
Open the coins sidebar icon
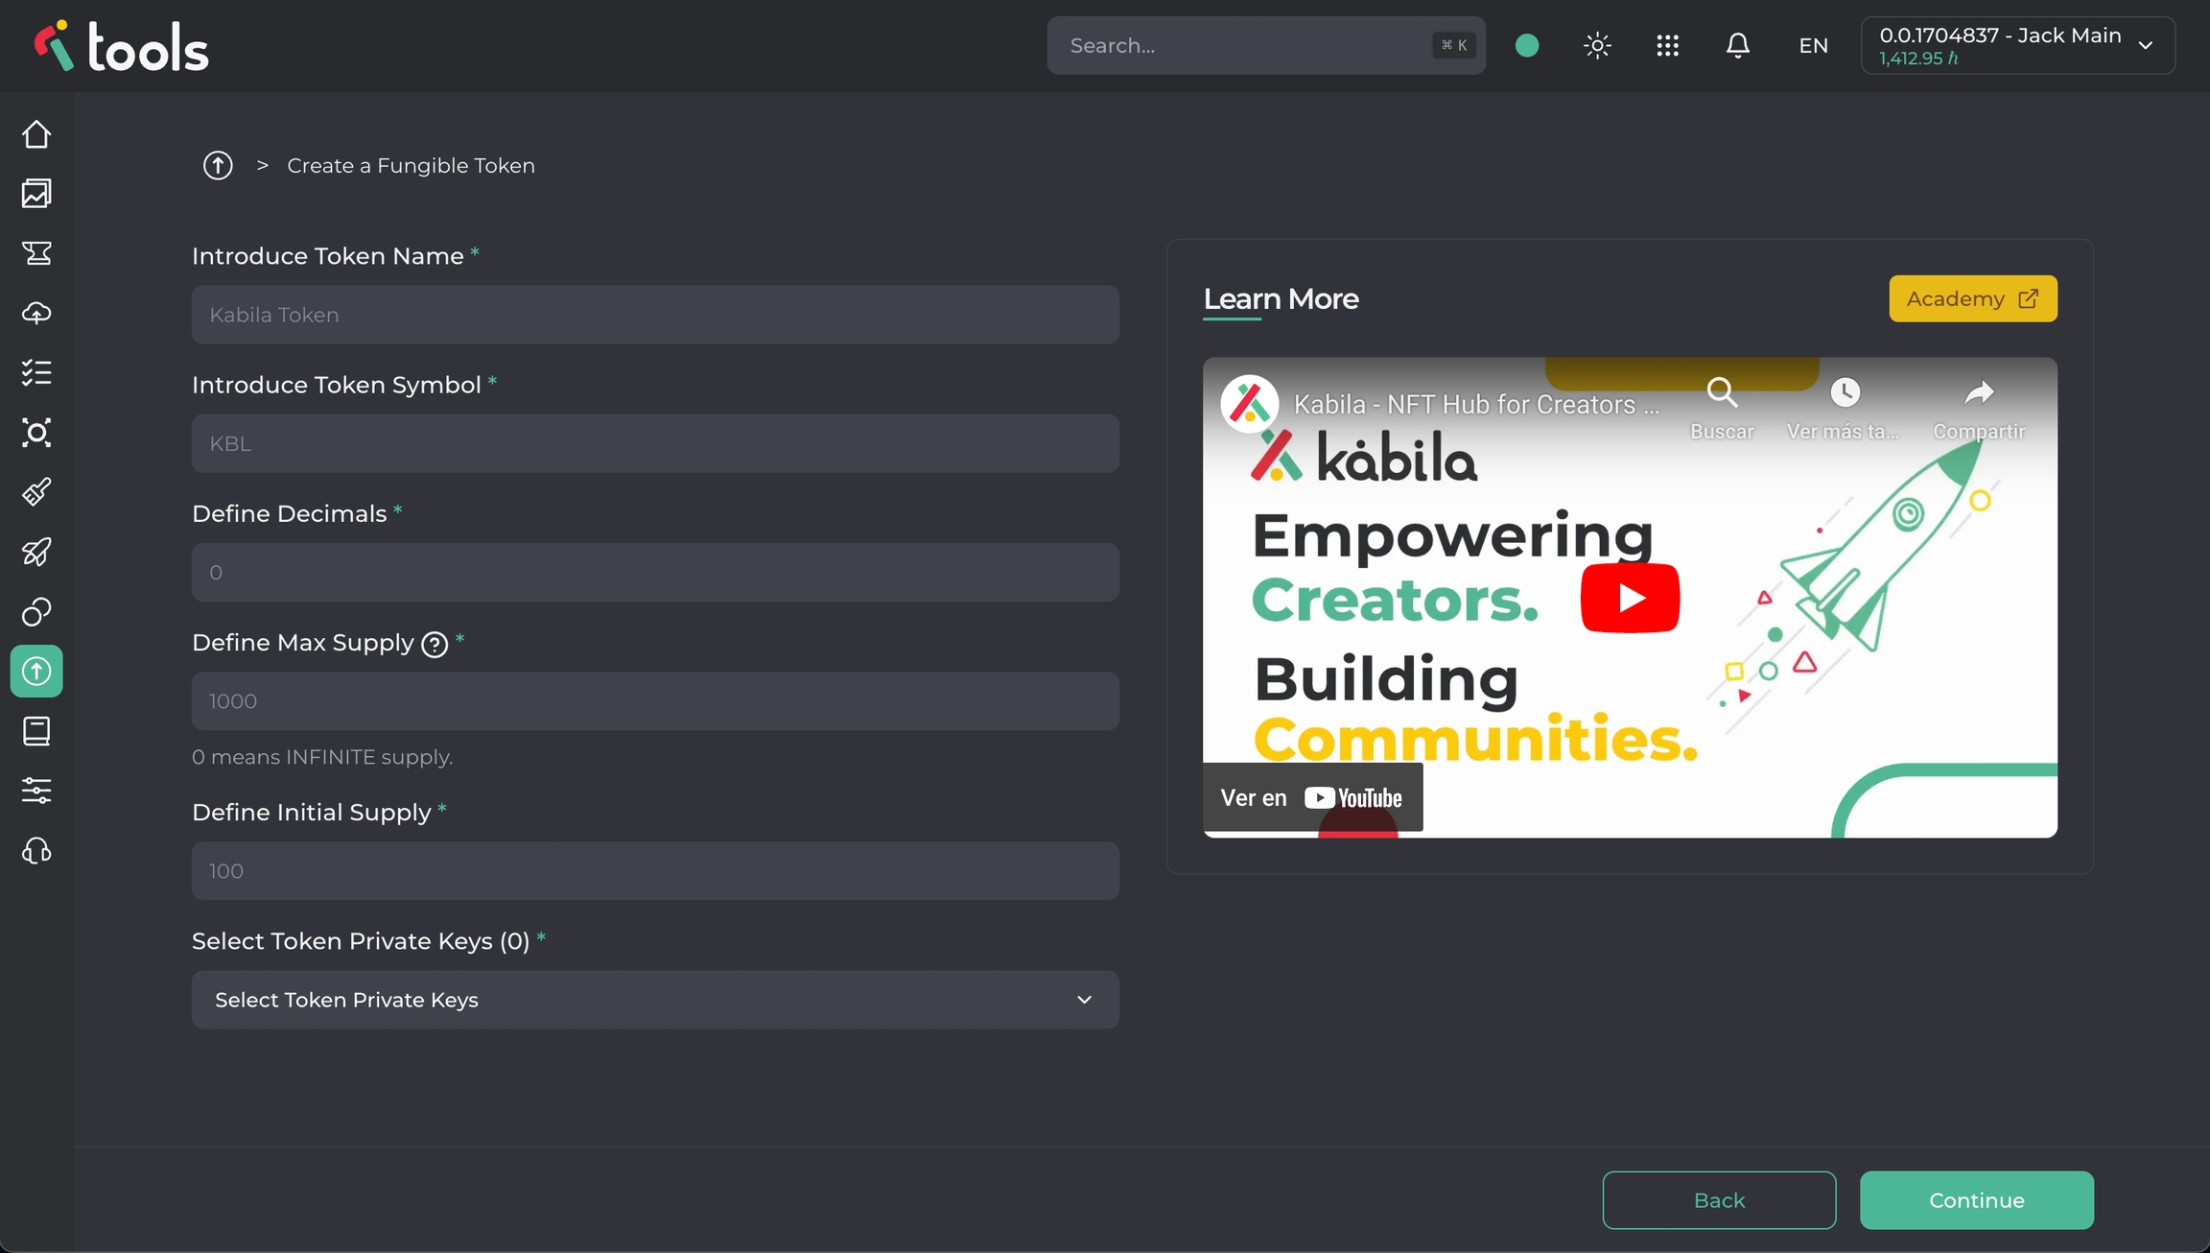pyautogui.click(x=36, y=611)
